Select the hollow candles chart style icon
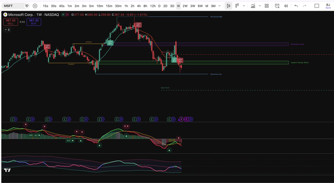Viewport: 334px width, 183px height. 237,6
